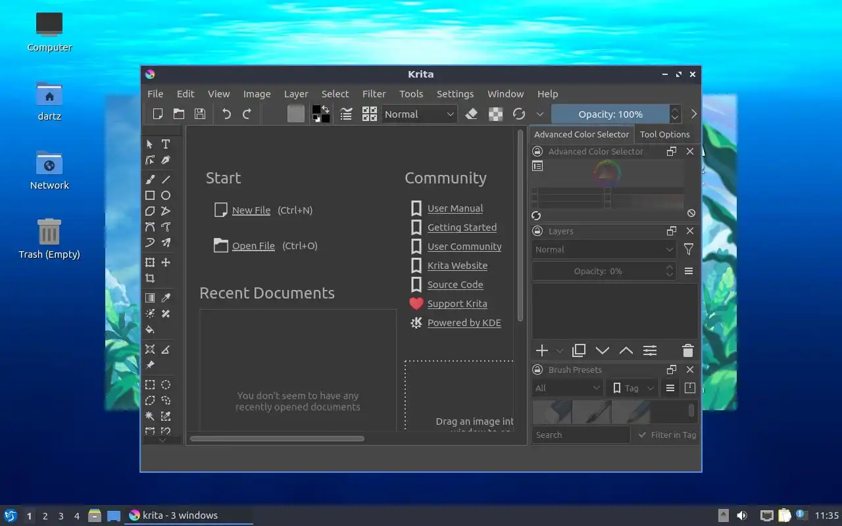This screenshot has width=842, height=526.
Task: Select the Freehand Brush tool
Action: (150, 179)
